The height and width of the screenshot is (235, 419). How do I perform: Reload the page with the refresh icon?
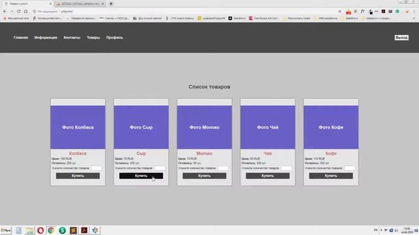pos(19,12)
